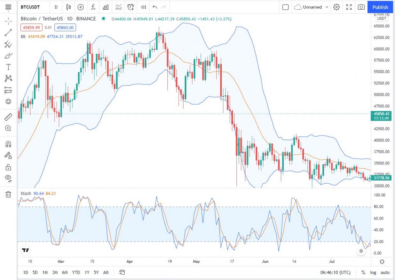Viewport: 395px width, 280px height.
Task: Select the 6M date range
Action: pos(65,272)
